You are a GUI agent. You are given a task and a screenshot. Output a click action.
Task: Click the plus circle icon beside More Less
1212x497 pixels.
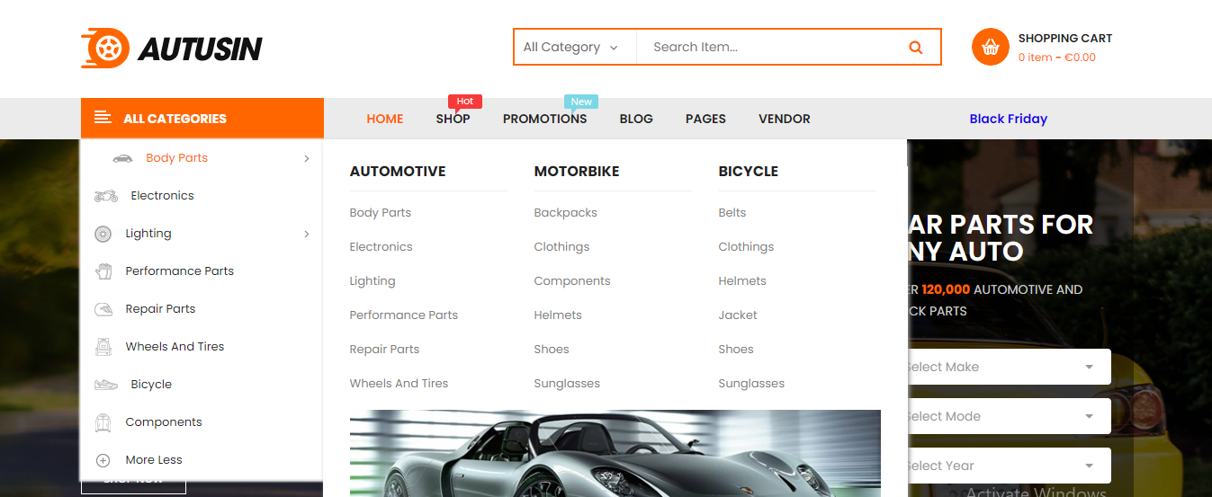(103, 460)
